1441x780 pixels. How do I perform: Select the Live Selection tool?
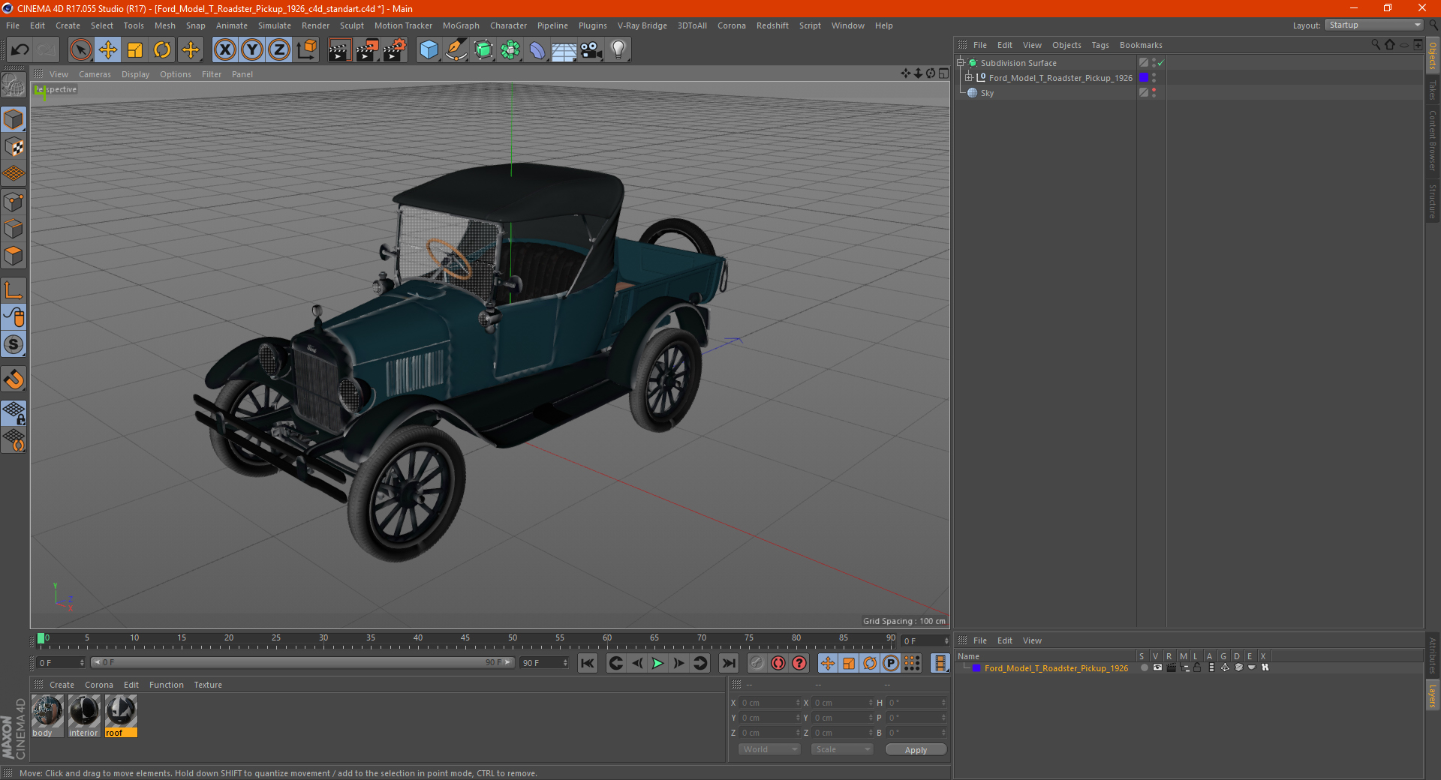80,50
